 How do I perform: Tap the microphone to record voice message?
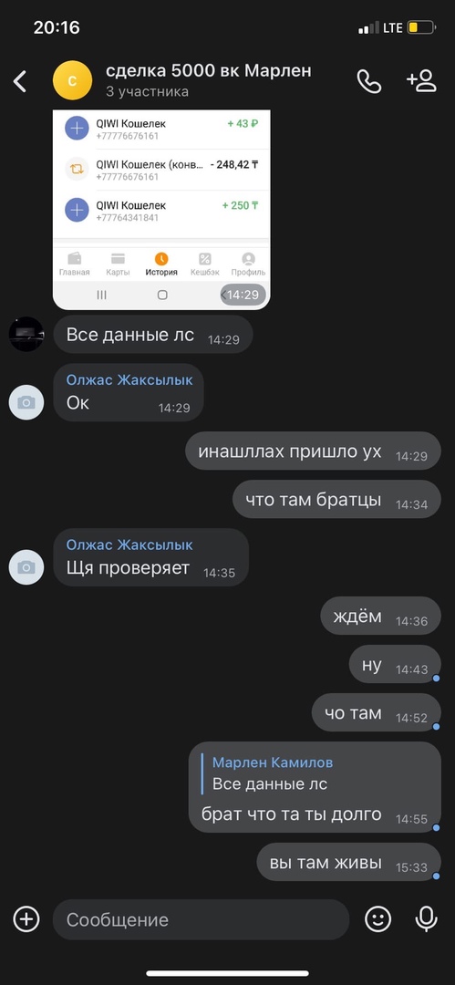coord(426,919)
